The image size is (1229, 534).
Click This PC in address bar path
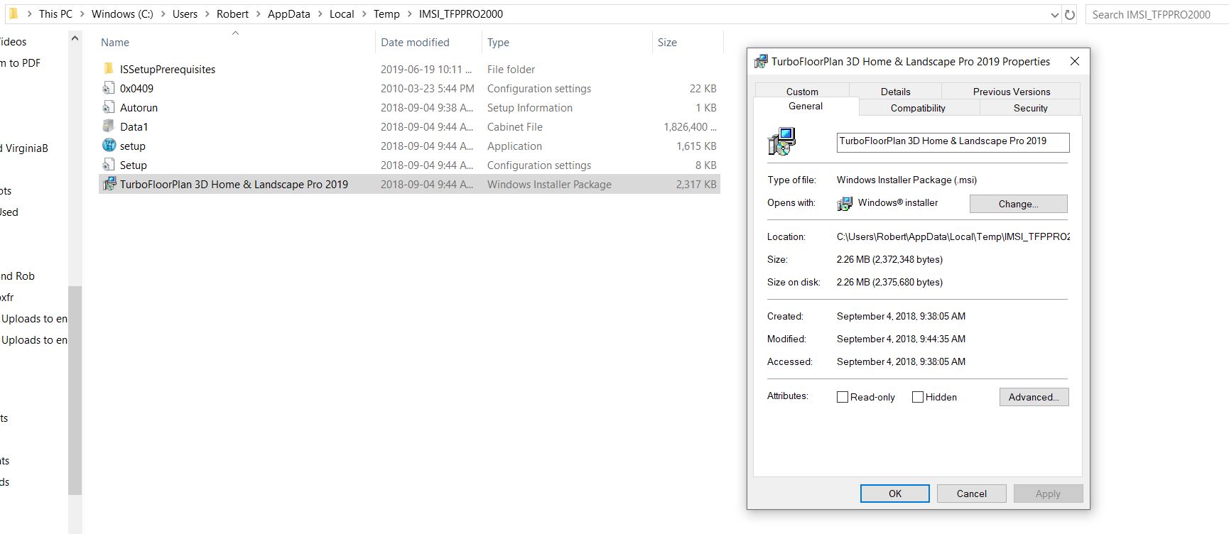pos(55,14)
